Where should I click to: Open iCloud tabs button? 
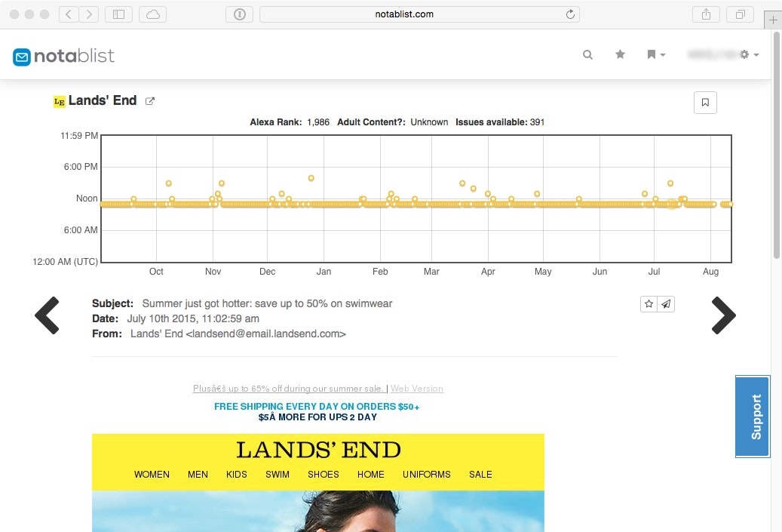152,14
